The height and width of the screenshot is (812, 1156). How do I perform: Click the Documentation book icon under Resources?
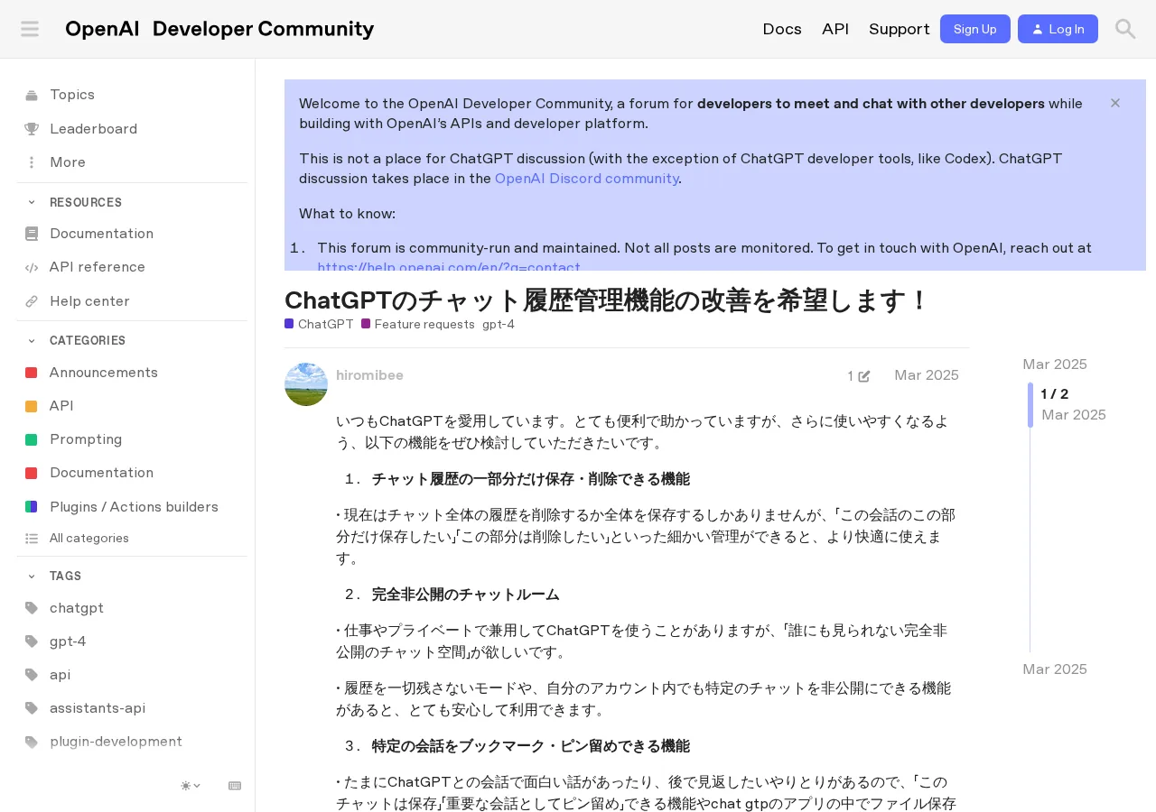32,234
